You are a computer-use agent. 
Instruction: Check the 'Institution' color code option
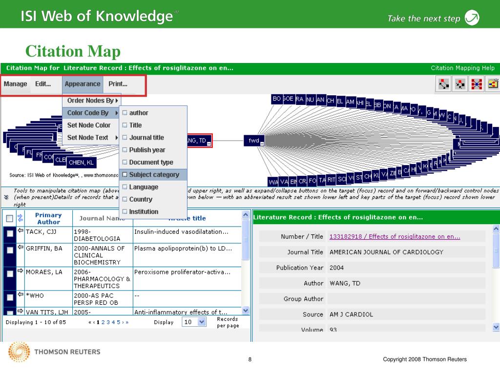pyautogui.click(x=125, y=211)
